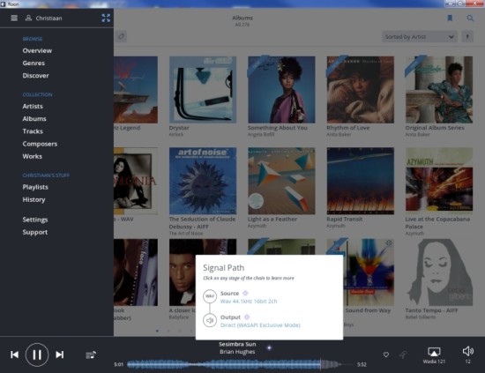
Task: Go to Tracks in the collection
Action: tap(33, 131)
